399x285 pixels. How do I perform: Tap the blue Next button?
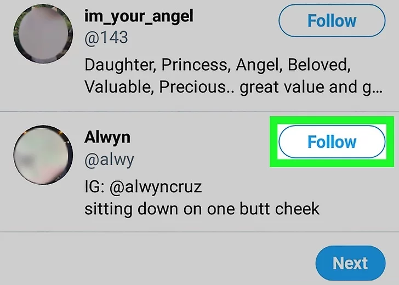click(350, 263)
